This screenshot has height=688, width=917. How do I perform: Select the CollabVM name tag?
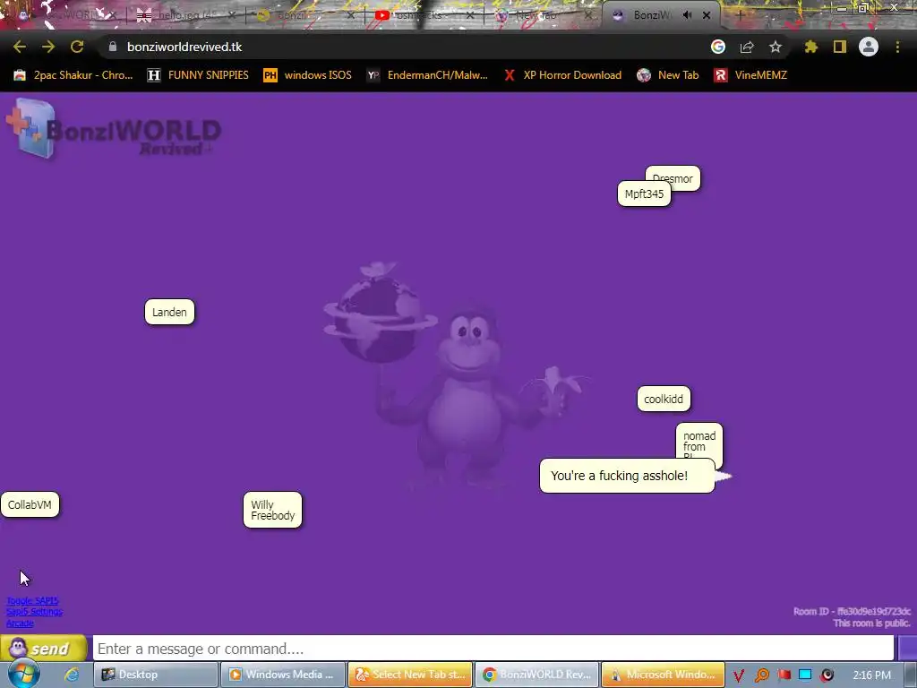(30, 505)
